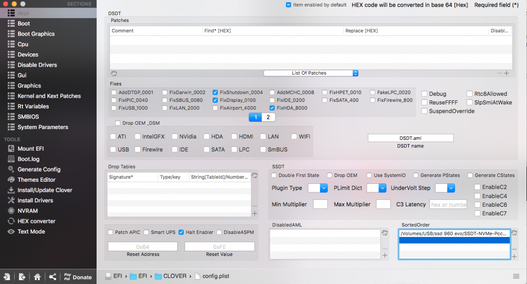Switch to Fixes page 2
This screenshot has height=284, width=527.
coord(268,117)
